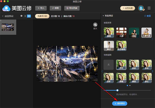This screenshot has width=155, height=108.
Task: Click the 保存预设 save preset button
Action: click(120, 103)
